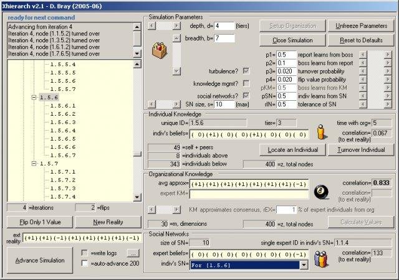Click the breadth b input field
This screenshot has width=399, height=280.
(x=224, y=39)
